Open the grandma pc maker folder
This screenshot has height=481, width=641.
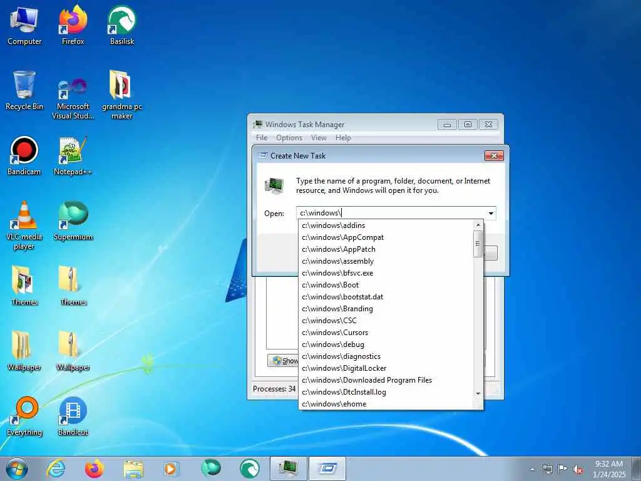(122, 95)
